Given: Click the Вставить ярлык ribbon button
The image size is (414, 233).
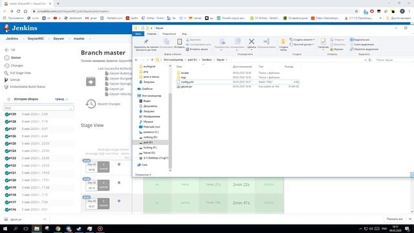Looking at the screenshot, I should click(197, 49).
